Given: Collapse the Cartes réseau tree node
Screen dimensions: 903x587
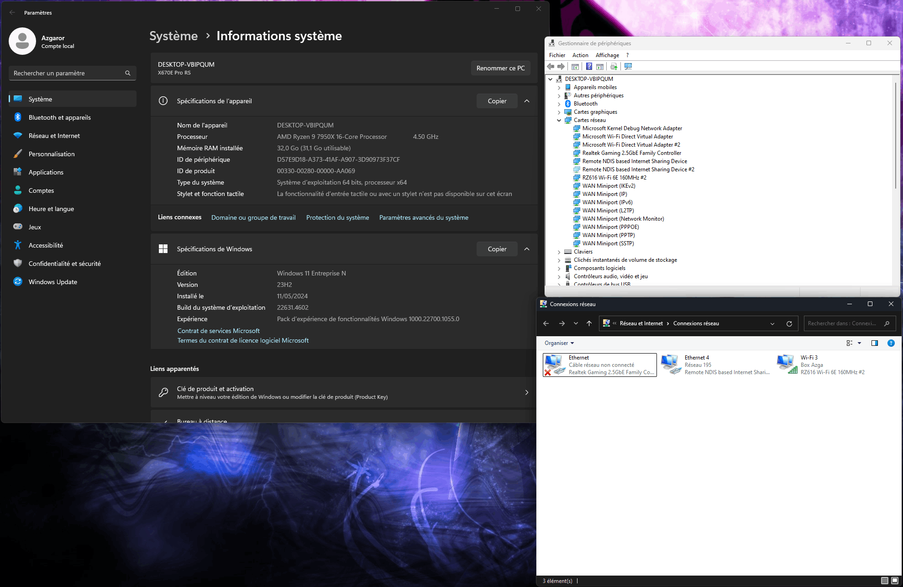Looking at the screenshot, I should coord(559,120).
